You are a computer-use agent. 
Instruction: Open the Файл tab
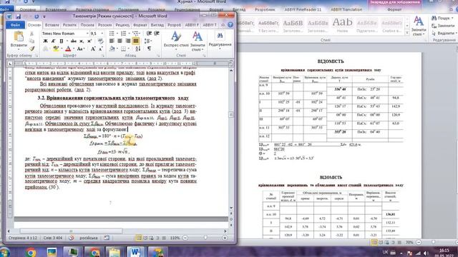[15, 25]
